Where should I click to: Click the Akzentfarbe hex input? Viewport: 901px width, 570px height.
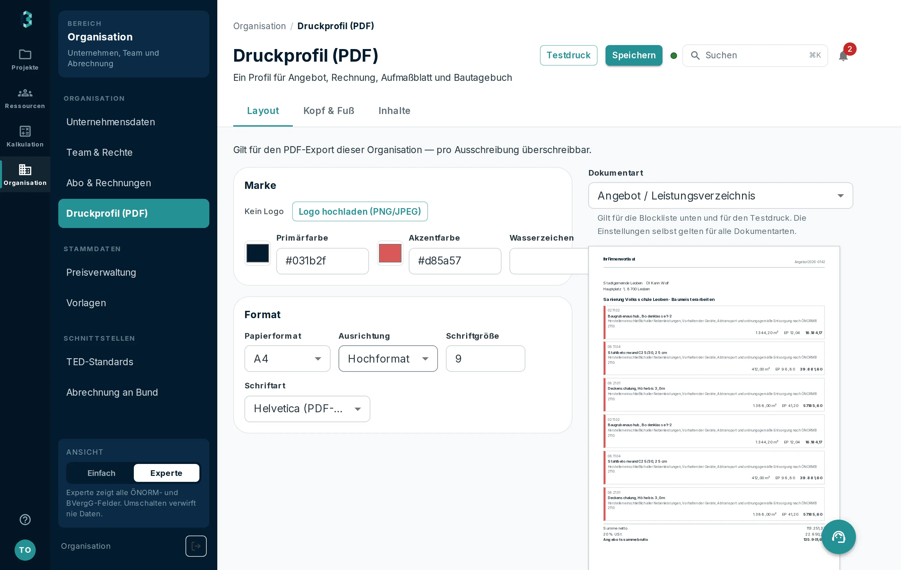pyautogui.click(x=455, y=261)
